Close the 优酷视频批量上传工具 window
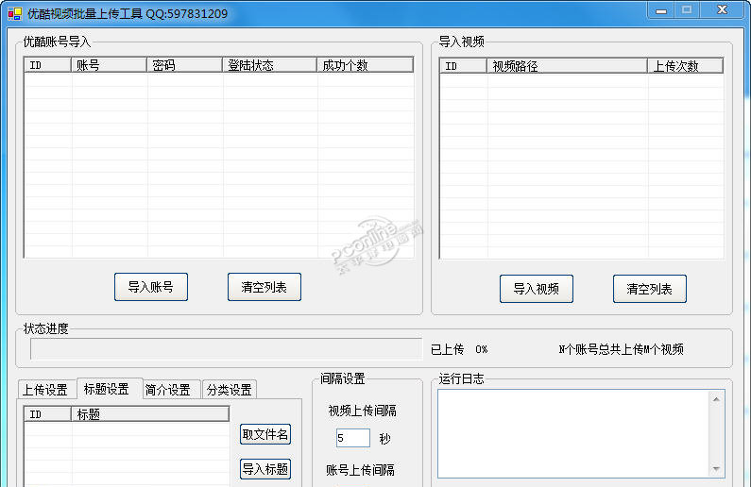Viewport: 751px width, 487px height. 723,10
